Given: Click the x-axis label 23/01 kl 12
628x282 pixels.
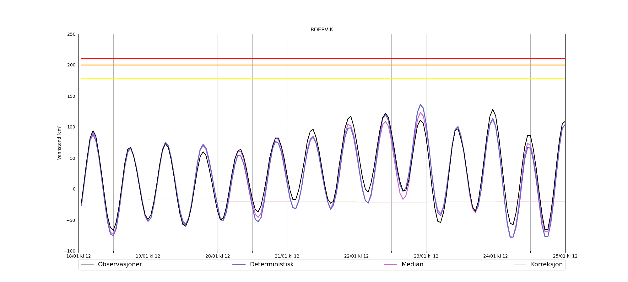Looking at the screenshot, I should [426, 256].
